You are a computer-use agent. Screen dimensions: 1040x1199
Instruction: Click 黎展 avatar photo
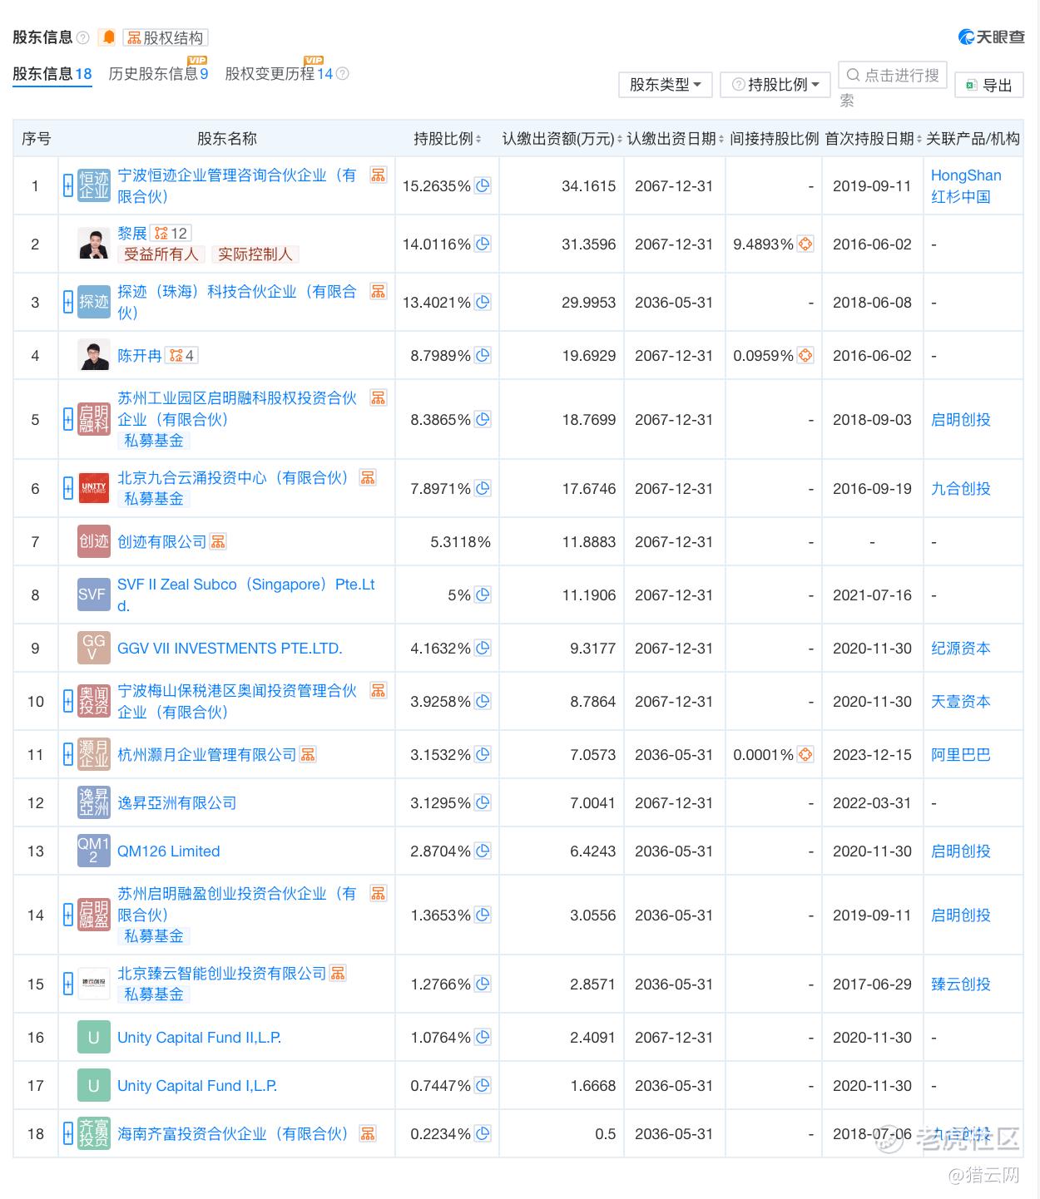[93, 244]
